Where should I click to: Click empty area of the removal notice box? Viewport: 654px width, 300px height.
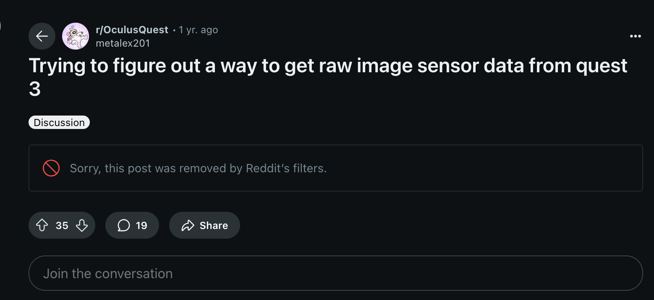coord(483,168)
